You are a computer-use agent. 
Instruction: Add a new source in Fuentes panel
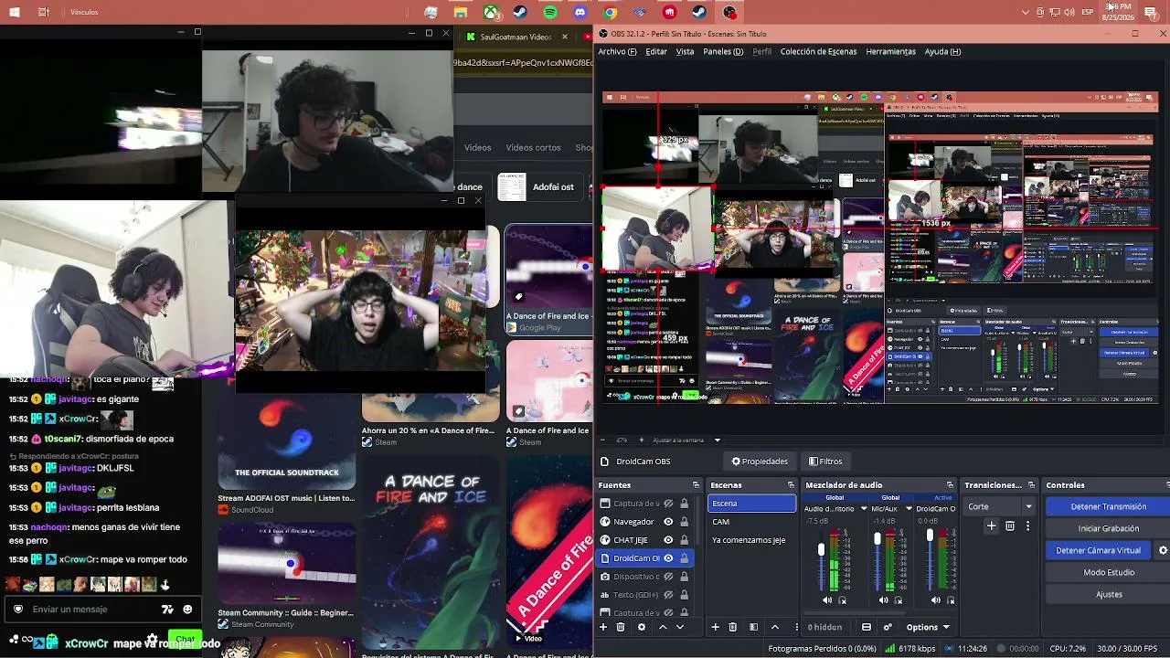coord(603,627)
